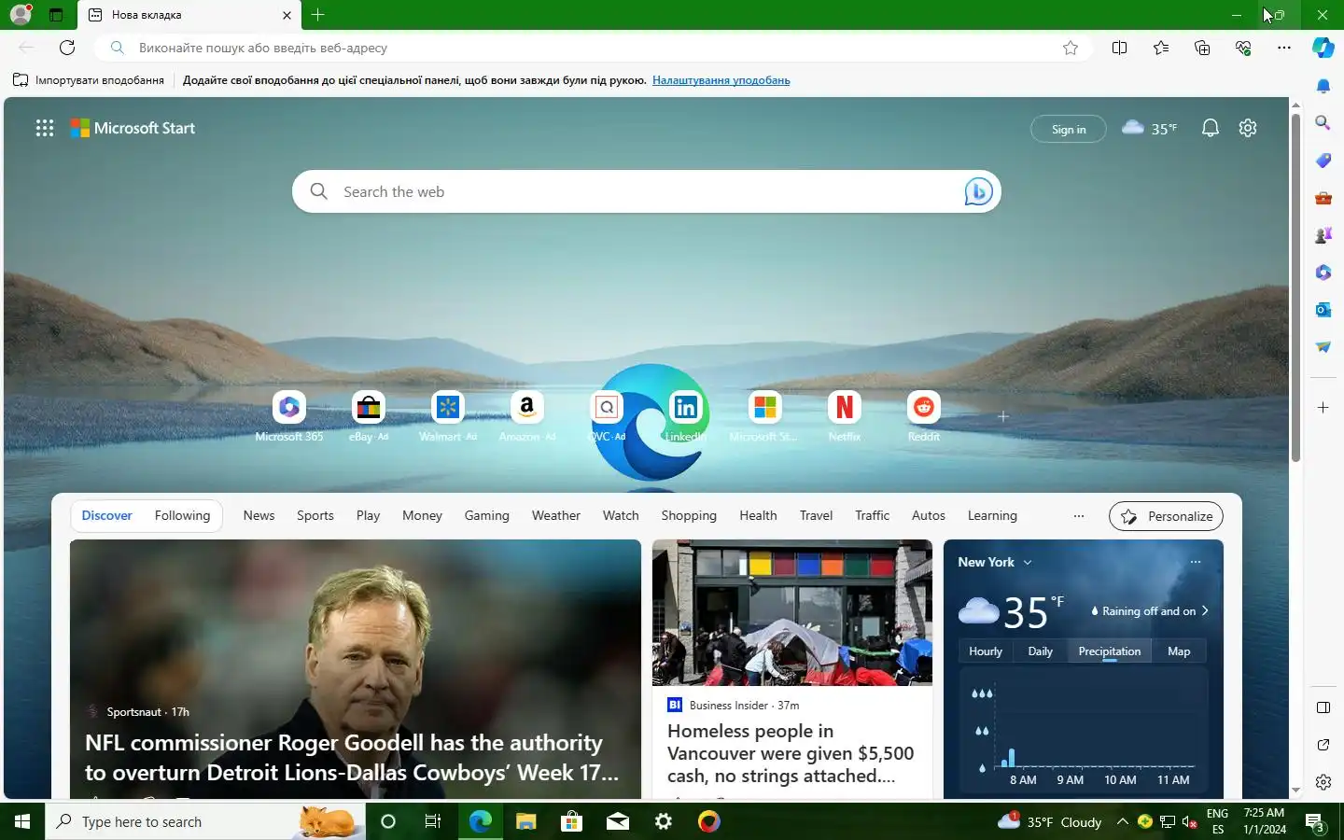Open the NFL commissioner Roger Goodell article
1344x840 pixels.
[x=352, y=757]
